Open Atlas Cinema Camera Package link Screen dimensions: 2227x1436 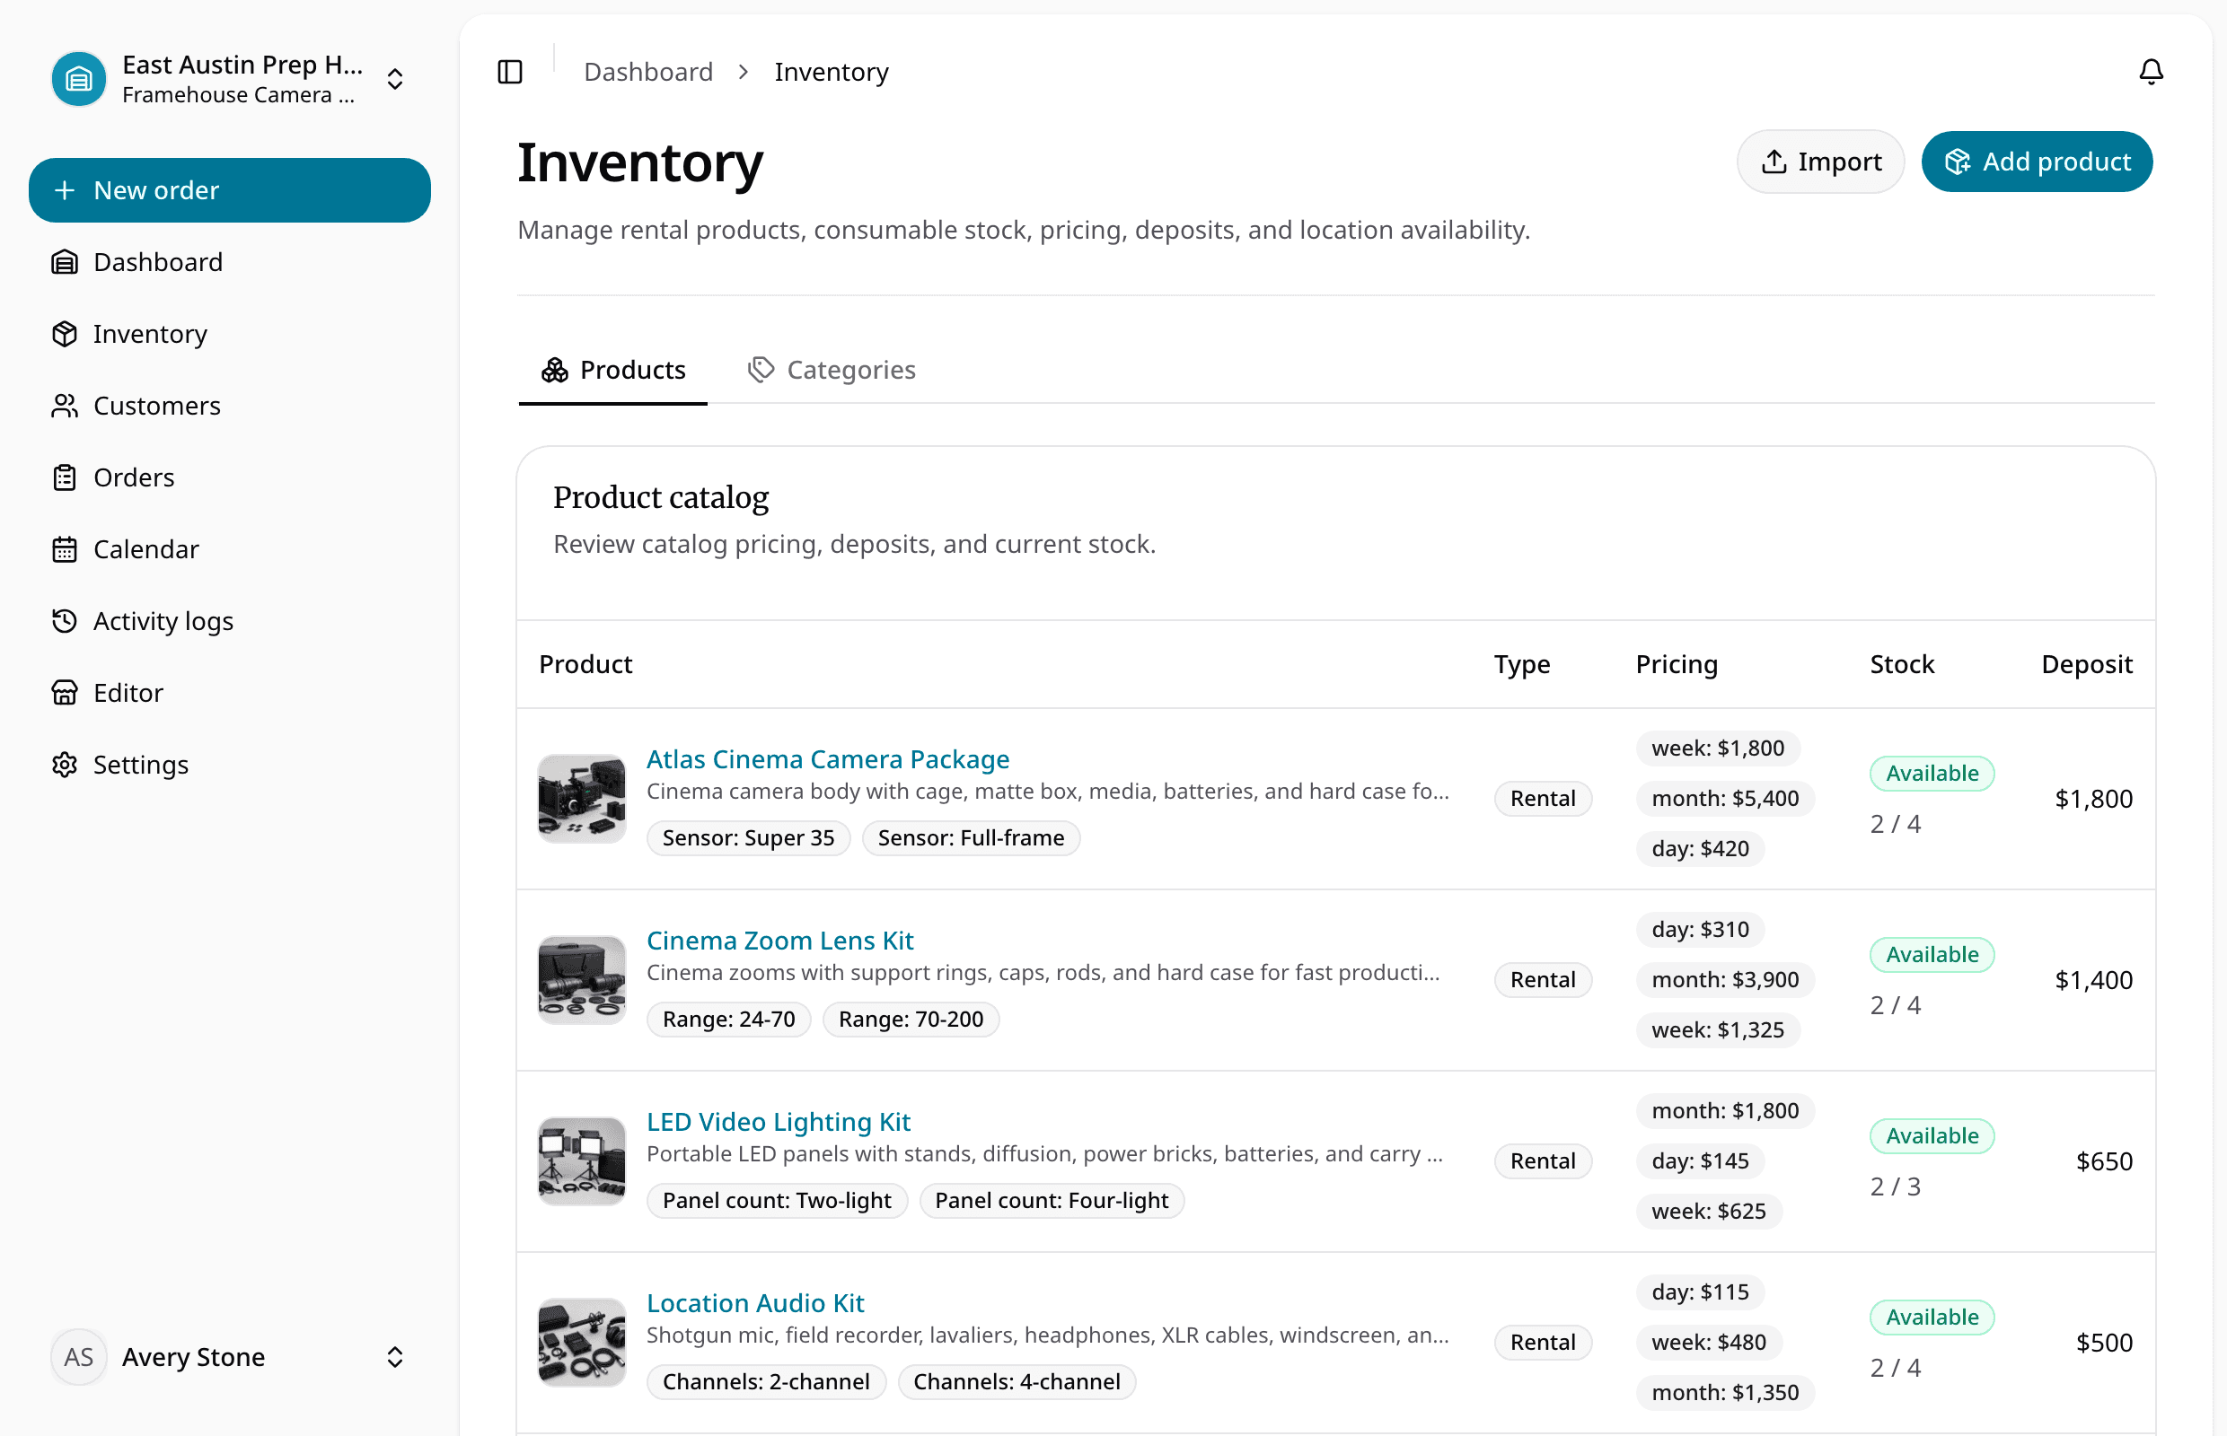point(828,759)
